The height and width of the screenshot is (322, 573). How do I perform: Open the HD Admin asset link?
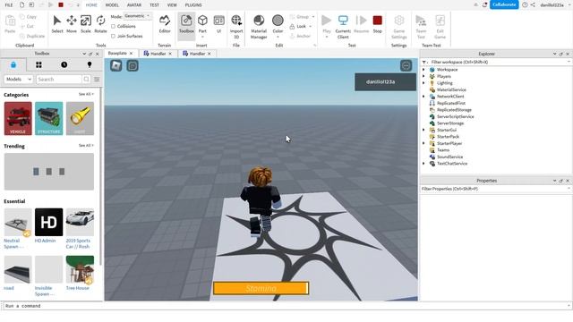(x=46, y=241)
